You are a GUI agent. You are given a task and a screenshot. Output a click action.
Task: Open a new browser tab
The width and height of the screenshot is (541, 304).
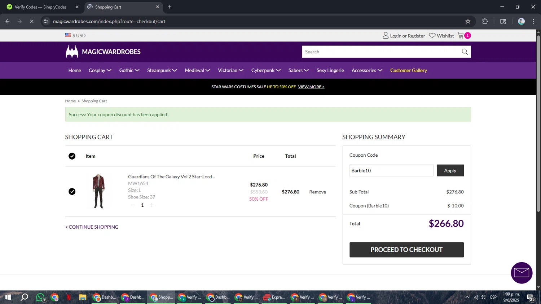click(x=170, y=7)
